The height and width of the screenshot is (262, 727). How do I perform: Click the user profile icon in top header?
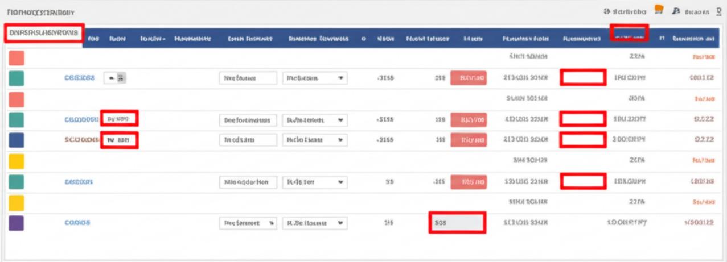[677, 11]
